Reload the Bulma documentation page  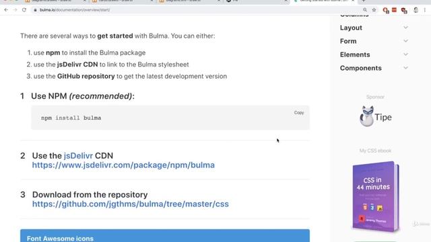[x=24, y=10]
